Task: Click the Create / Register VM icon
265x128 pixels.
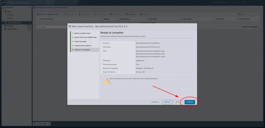Action: coord(38,14)
